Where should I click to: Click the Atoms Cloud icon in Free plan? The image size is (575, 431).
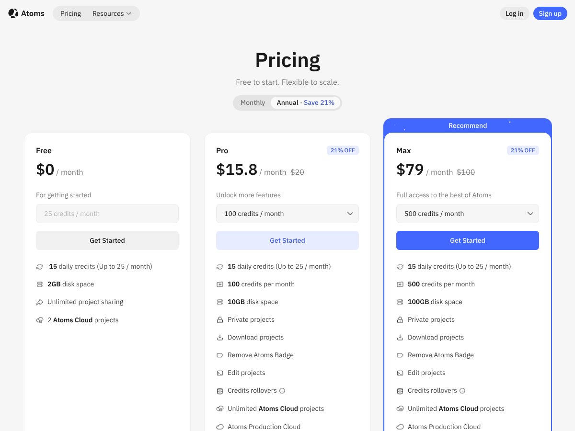(x=40, y=320)
